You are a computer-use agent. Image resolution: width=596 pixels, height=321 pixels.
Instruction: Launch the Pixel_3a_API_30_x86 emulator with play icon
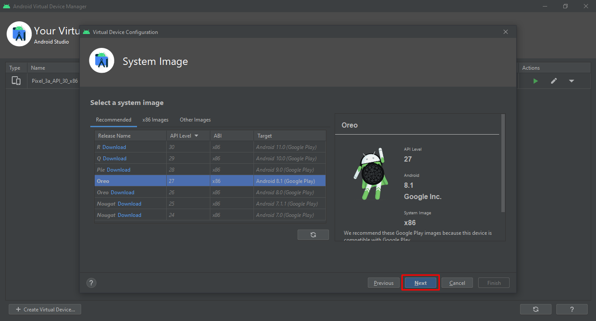(535, 81)
